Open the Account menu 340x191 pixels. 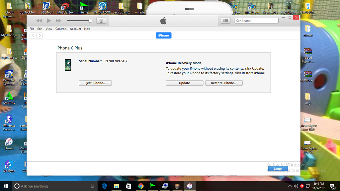[75, 29]
